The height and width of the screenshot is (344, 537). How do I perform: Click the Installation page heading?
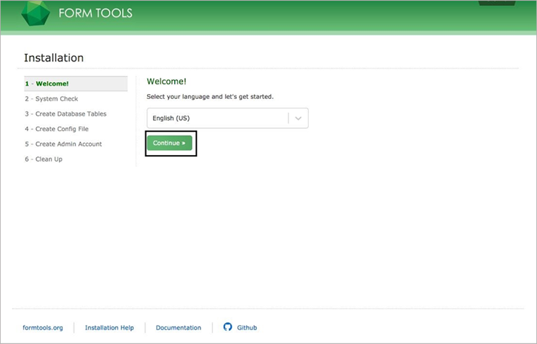pyautogui.click(x=54, y=58)
